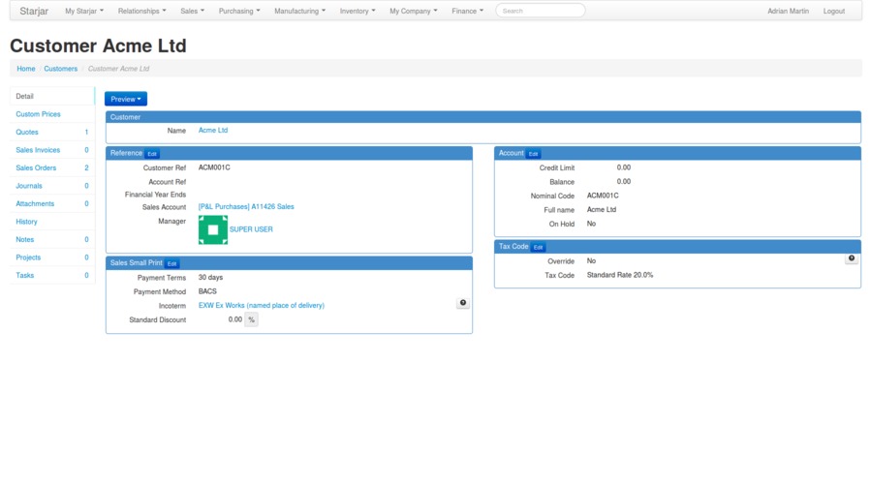
Task: Expand the Finance menu
Action: [x=467, y=12]
